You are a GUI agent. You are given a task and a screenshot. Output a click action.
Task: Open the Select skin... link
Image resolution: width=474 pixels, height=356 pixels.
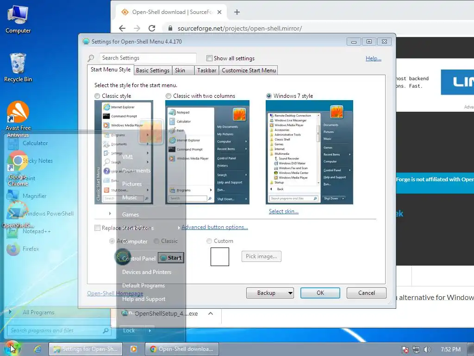pyautogui.click(x=284, y=211)
